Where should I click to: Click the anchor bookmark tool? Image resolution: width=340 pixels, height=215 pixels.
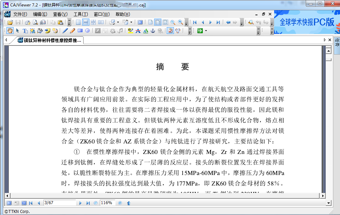click(x=153, y=31)
